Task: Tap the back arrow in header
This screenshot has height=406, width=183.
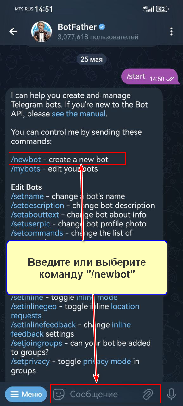Action: point(13,31)
